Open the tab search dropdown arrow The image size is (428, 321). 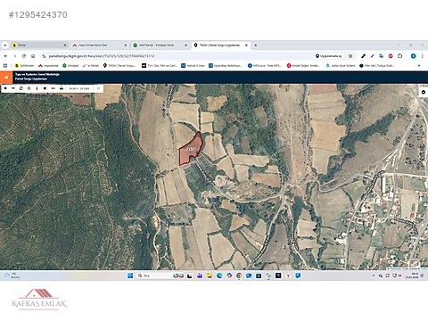click(x=5, y=45)
